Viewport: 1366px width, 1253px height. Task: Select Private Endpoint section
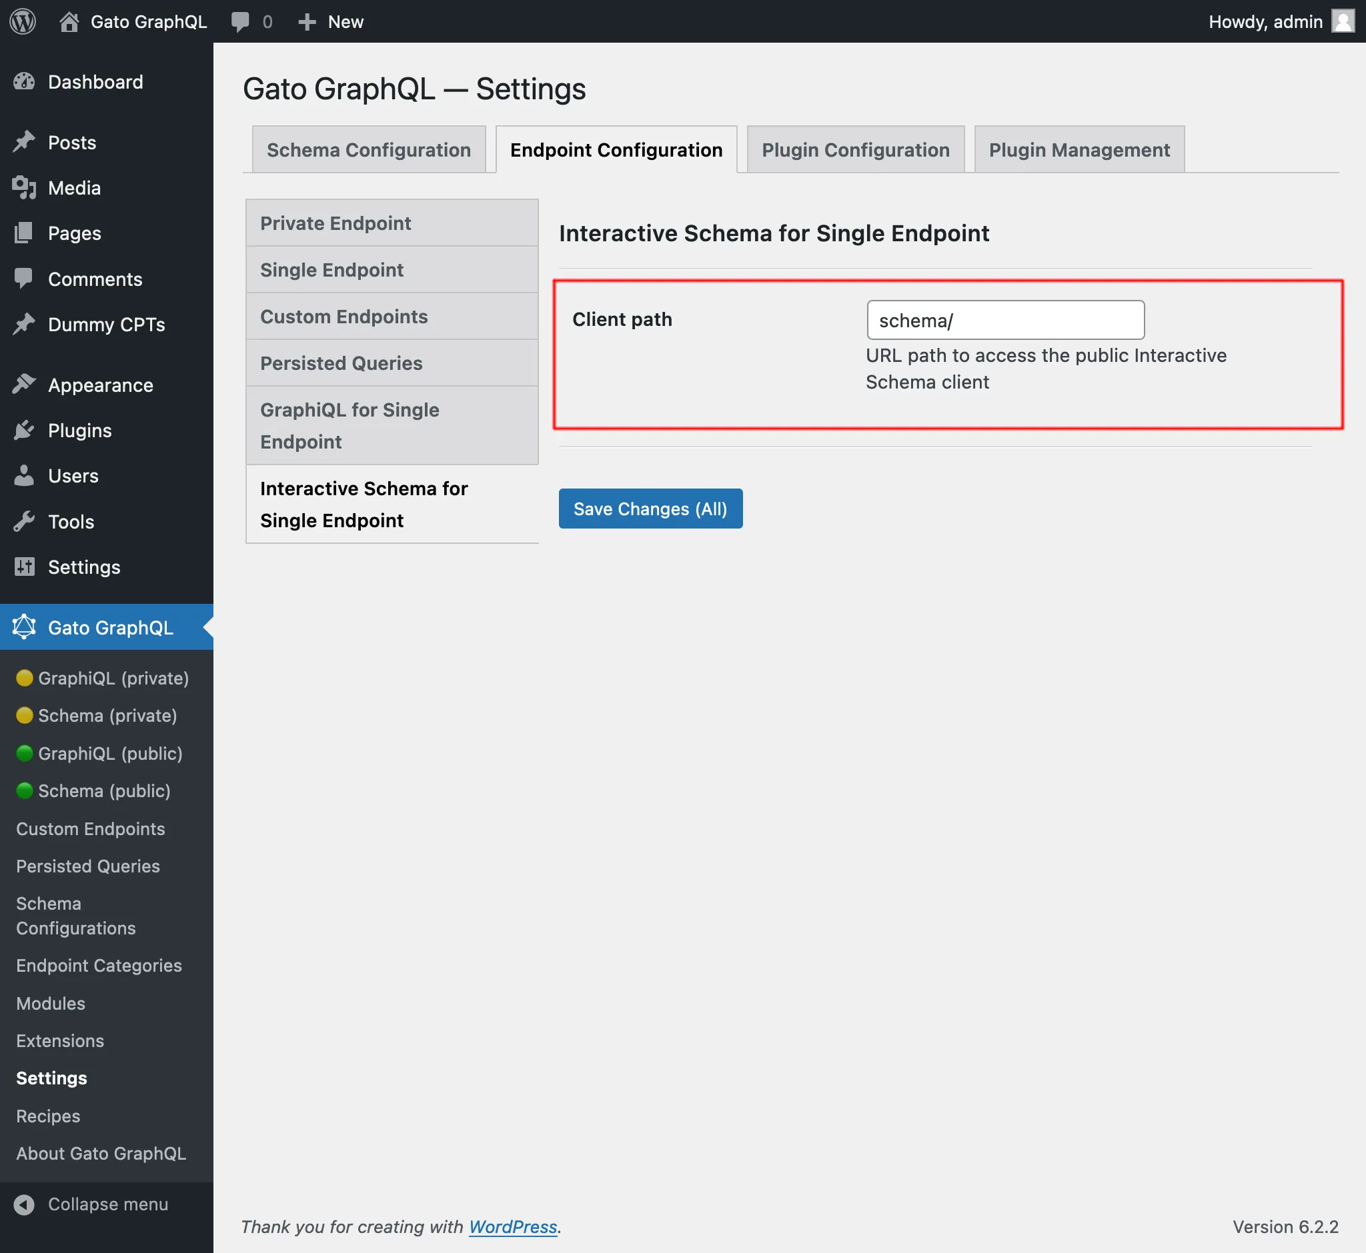[392, 223]
